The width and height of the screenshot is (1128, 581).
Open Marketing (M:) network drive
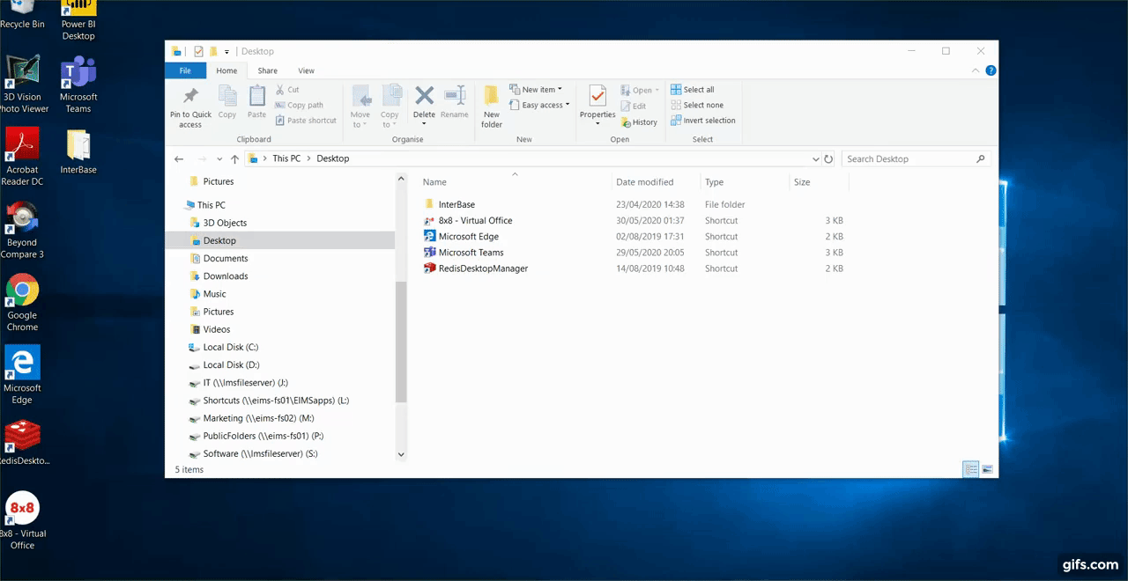(258, 419)
